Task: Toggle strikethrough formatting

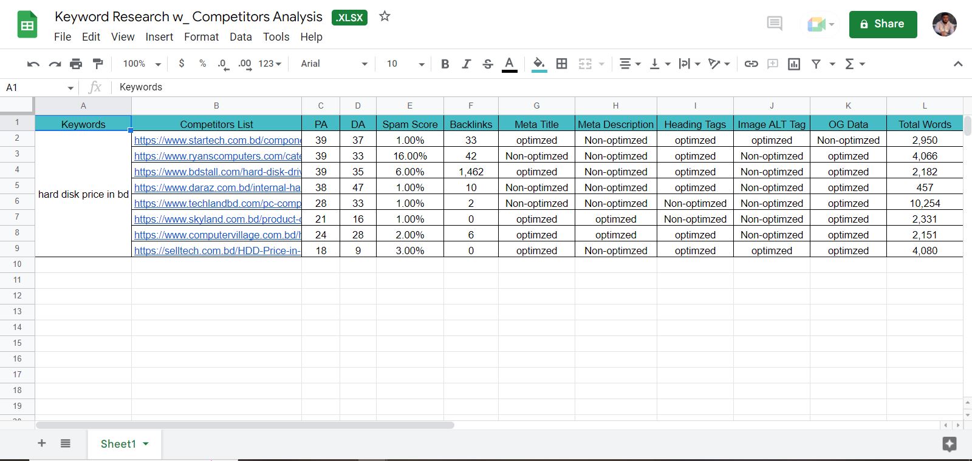Action: 487,64
